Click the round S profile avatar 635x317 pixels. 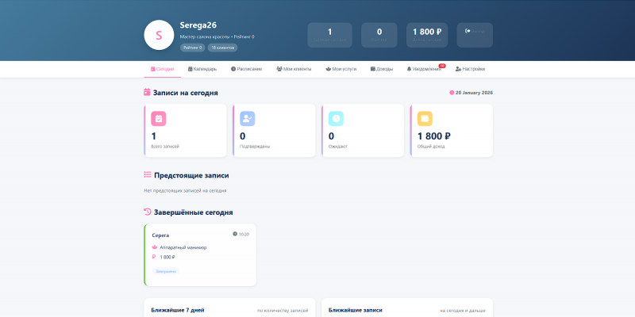click(x=159, y=35)
